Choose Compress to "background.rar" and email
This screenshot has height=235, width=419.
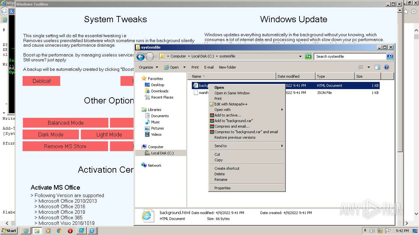coord(246,132)
